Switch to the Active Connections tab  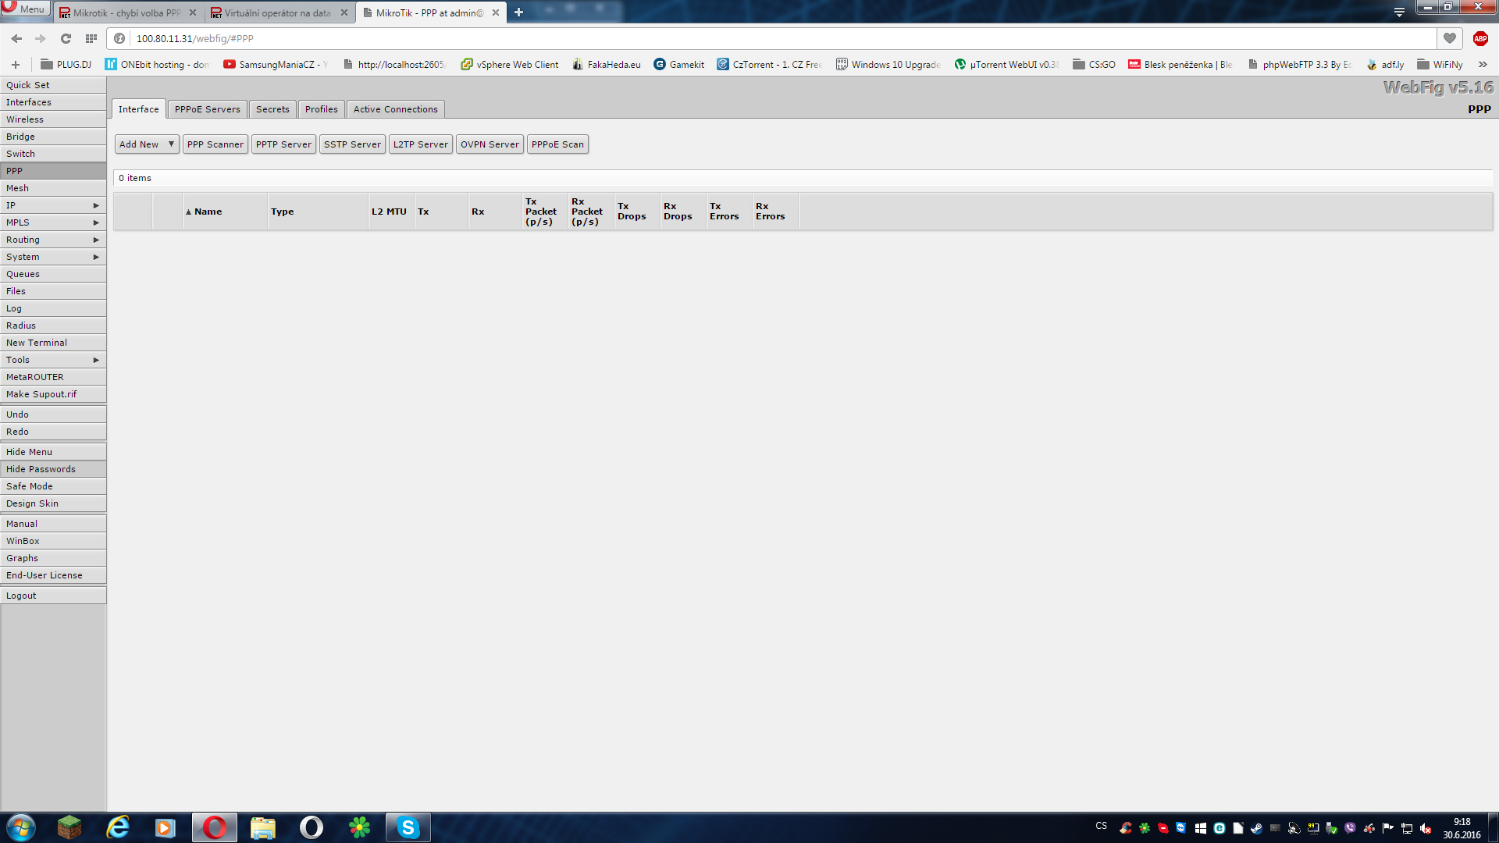(396, 109)
